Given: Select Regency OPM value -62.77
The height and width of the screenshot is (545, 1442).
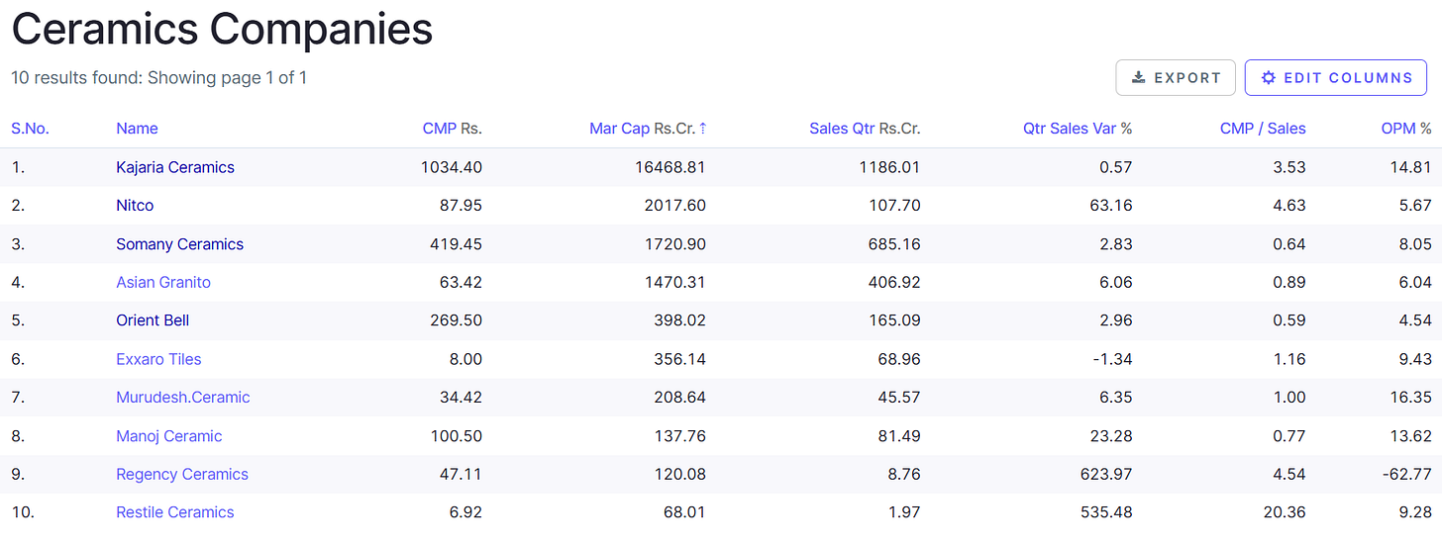Looking at the screenshot, I should point(1407,475).
